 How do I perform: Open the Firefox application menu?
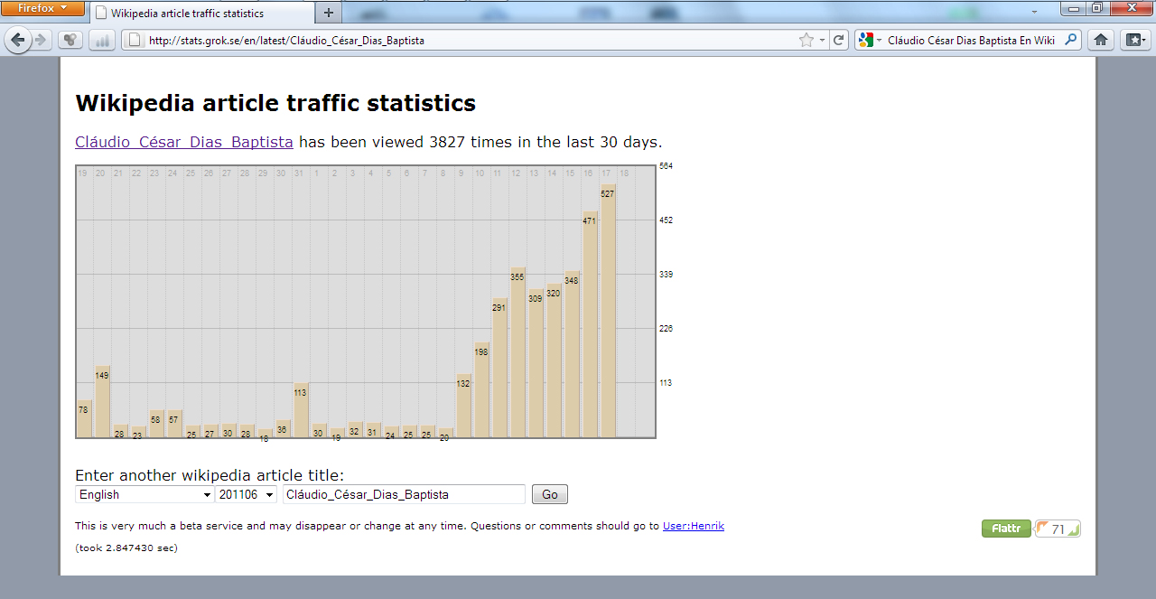pyautogui.click(x=42, y=8)
